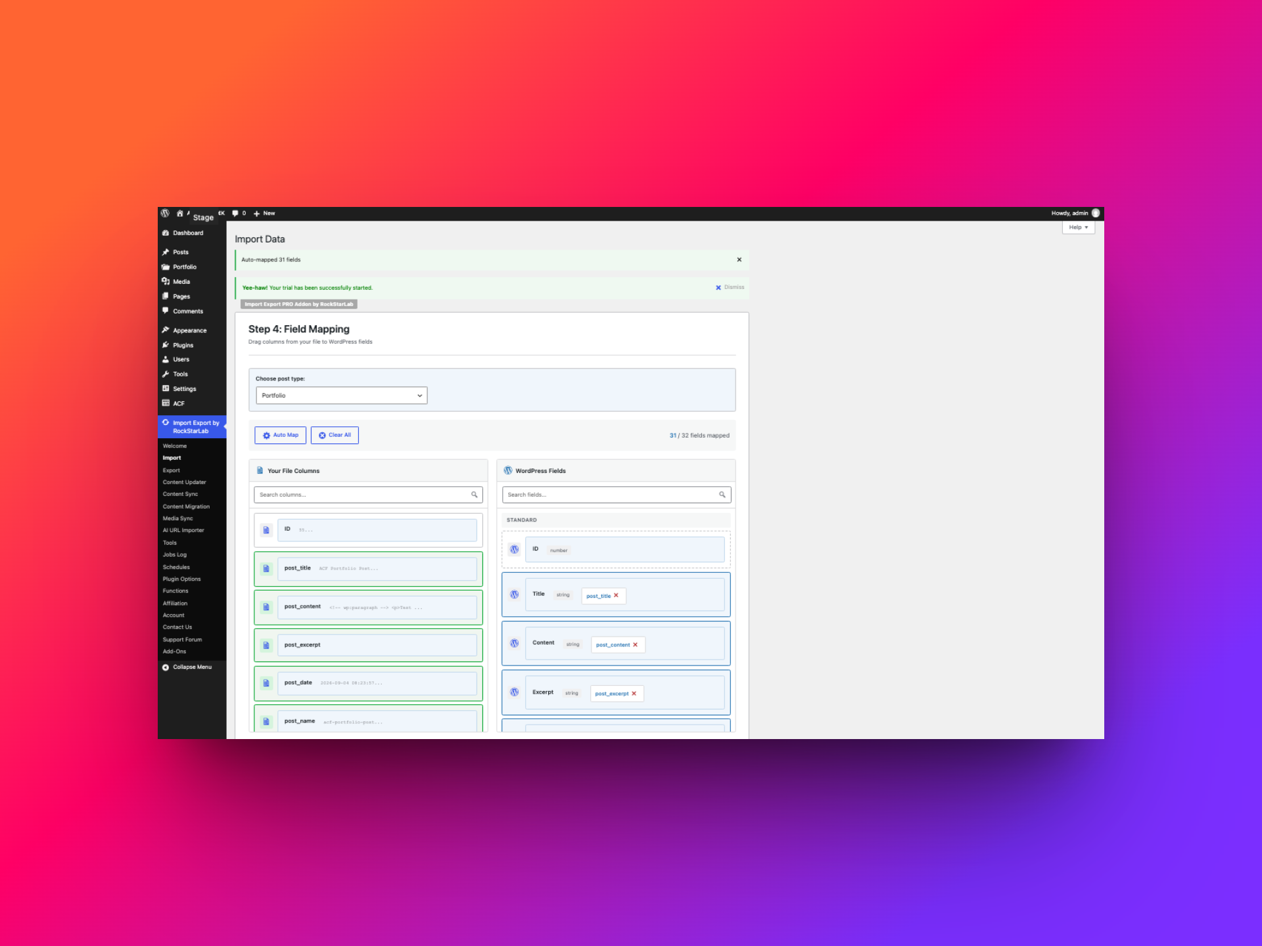Click the file icon beside ID column
Screen dimensions: 1262x946
tap(266, 530)
